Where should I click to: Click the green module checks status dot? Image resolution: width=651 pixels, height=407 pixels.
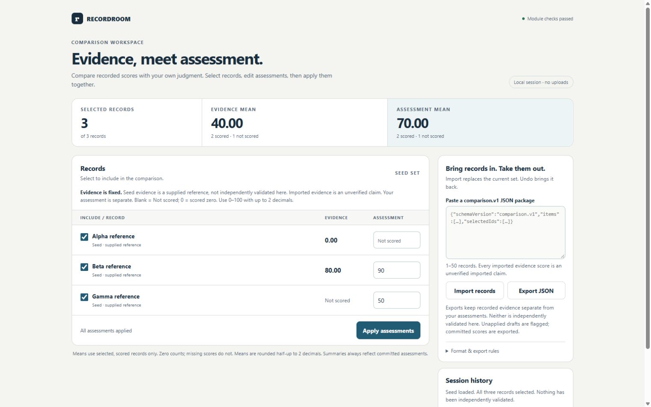523,19
